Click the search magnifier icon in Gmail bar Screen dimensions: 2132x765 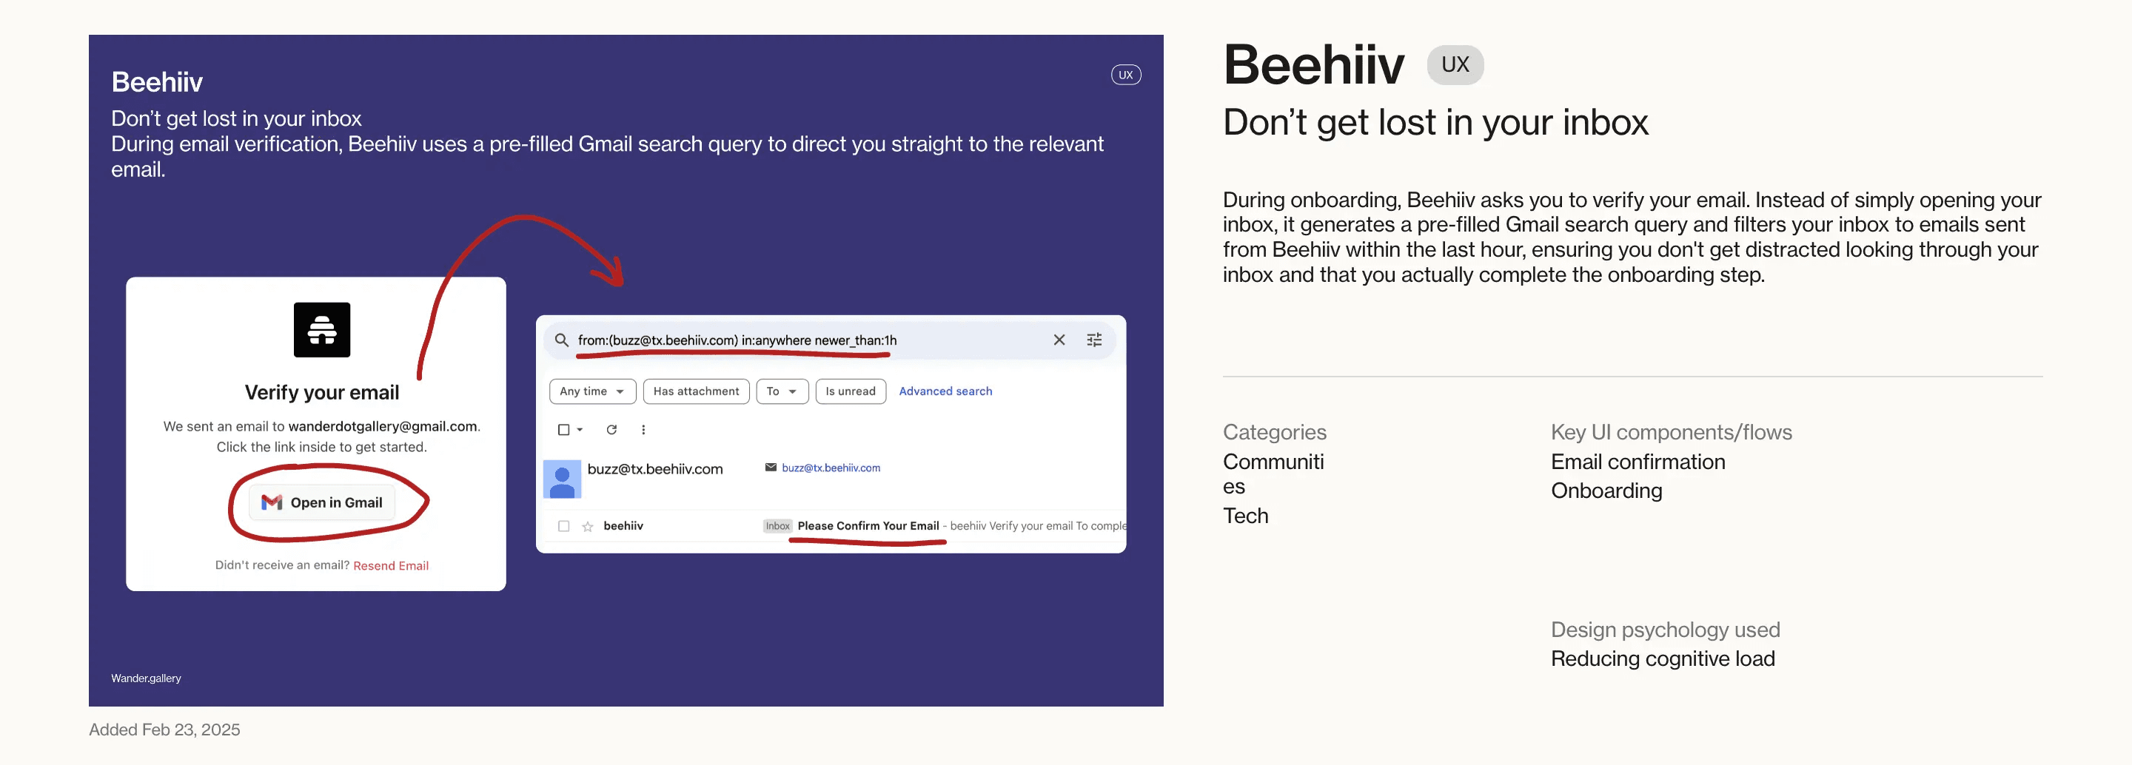561,340
